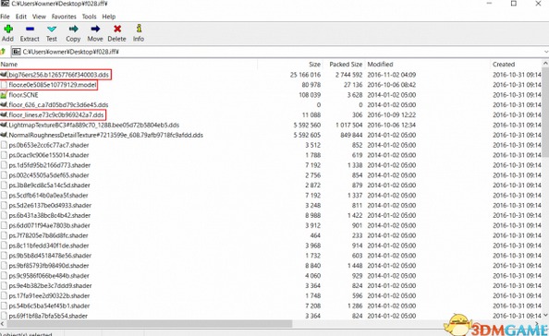Click the Move arrow icon

pos(95,29)
